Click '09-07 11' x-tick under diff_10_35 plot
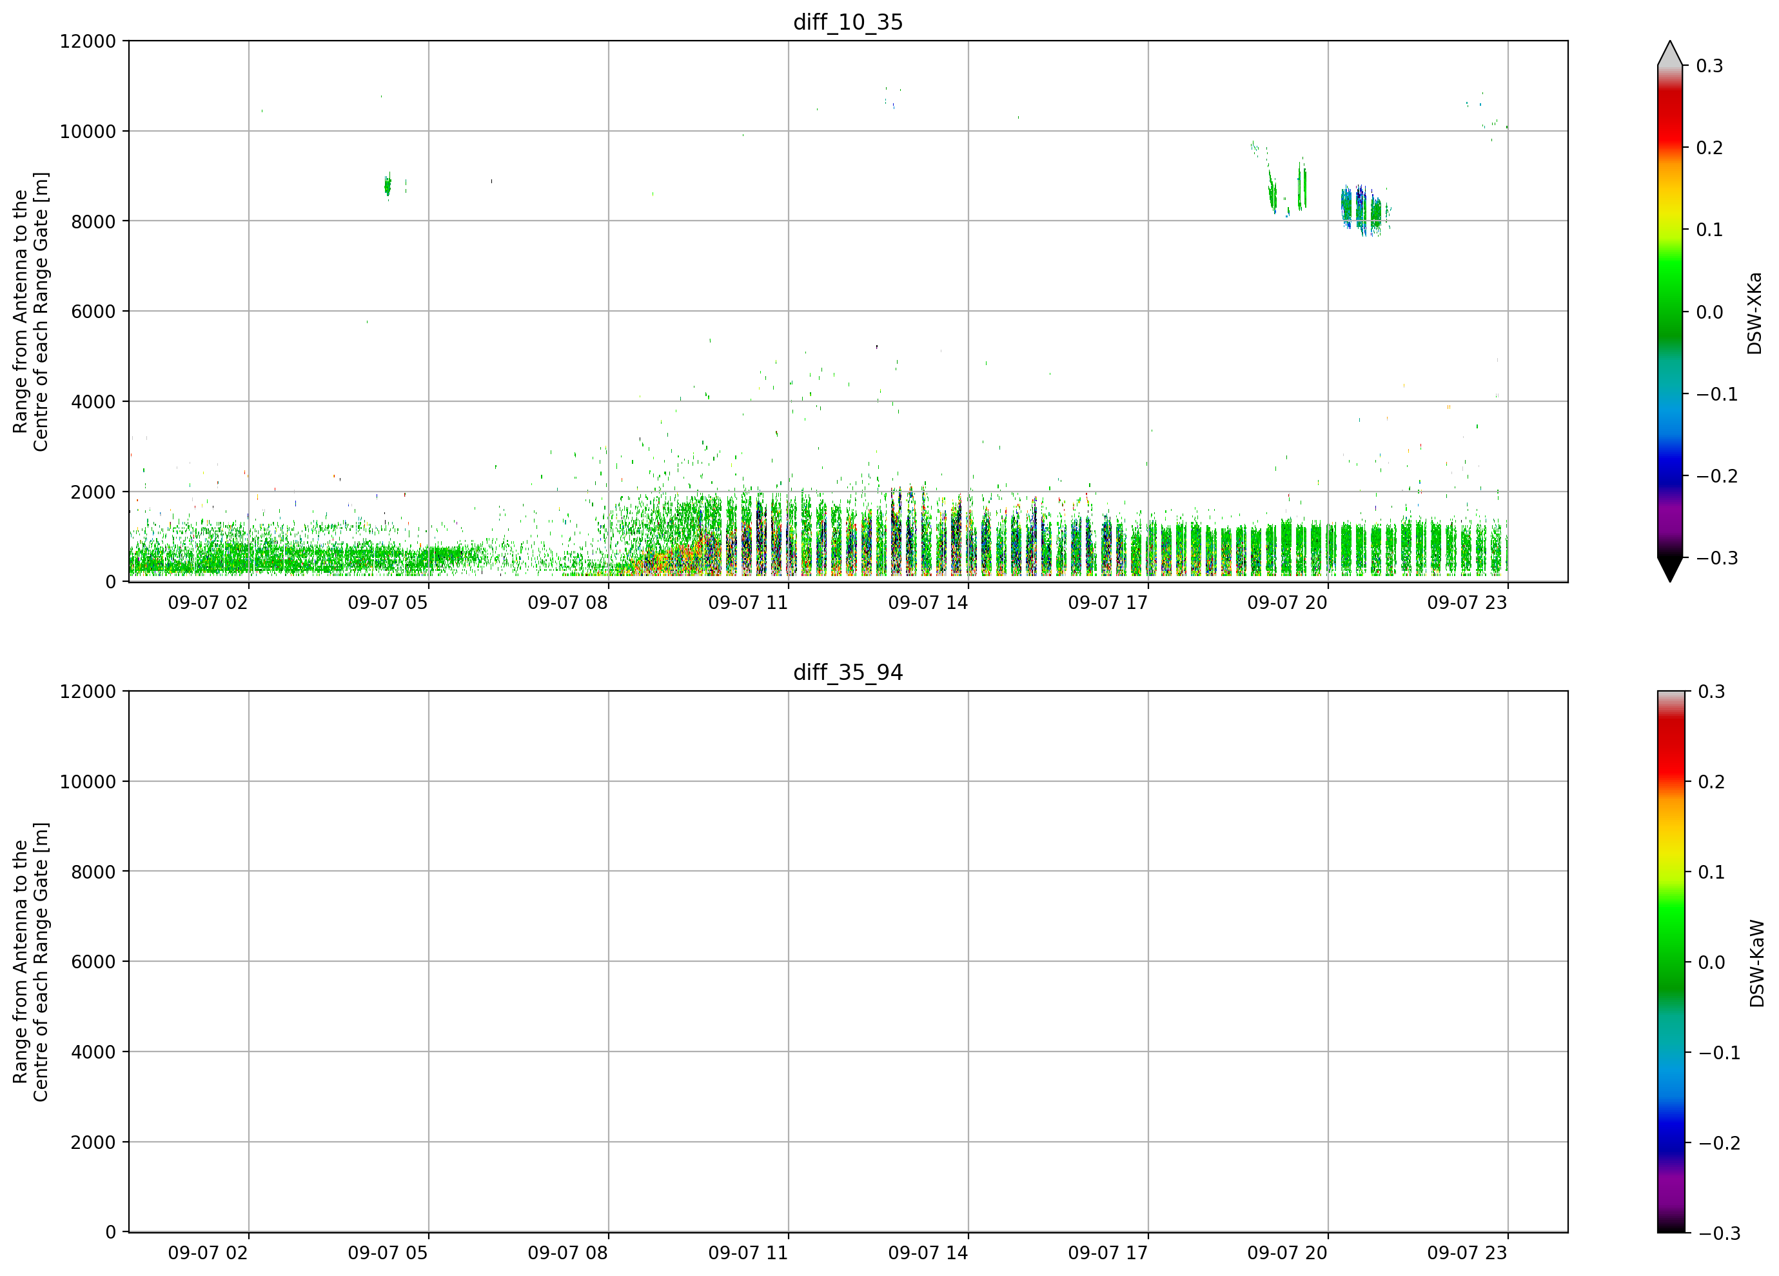Image resolution: width=1779 pixels, height=1276 pixels. (x=749, y=603)
